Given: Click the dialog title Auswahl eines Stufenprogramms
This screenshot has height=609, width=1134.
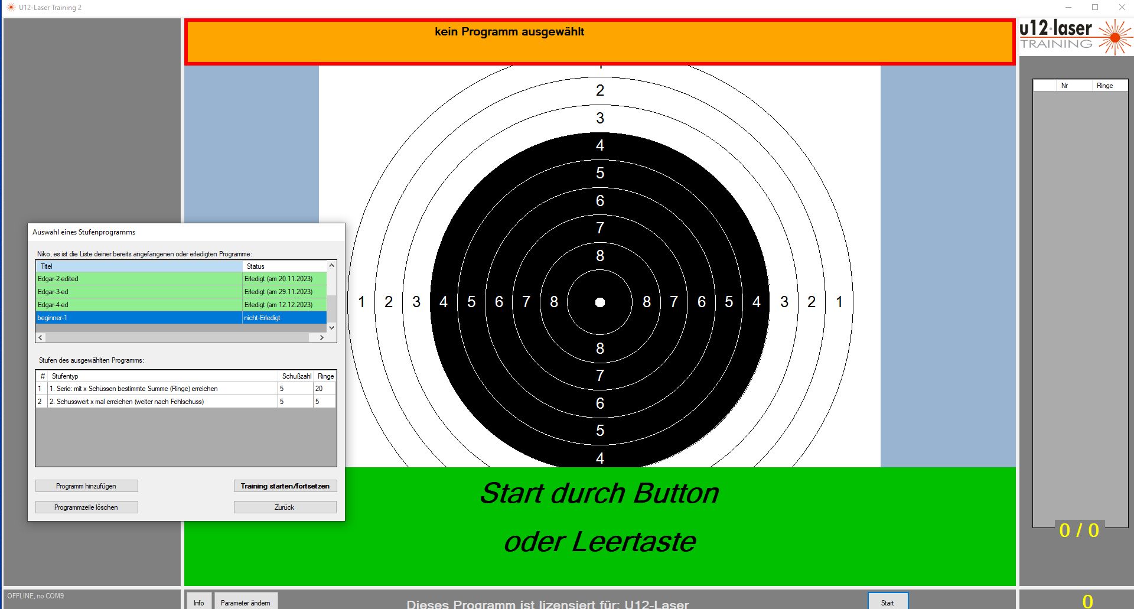Looking at the screenshot, I should pos(84,232).
